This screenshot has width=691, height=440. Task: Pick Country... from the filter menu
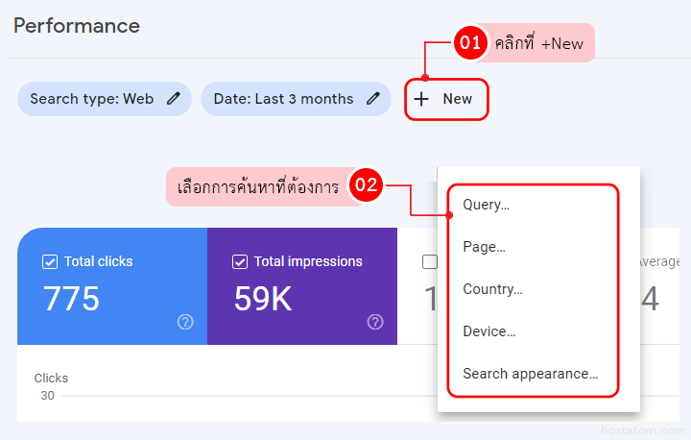point(492,289)
